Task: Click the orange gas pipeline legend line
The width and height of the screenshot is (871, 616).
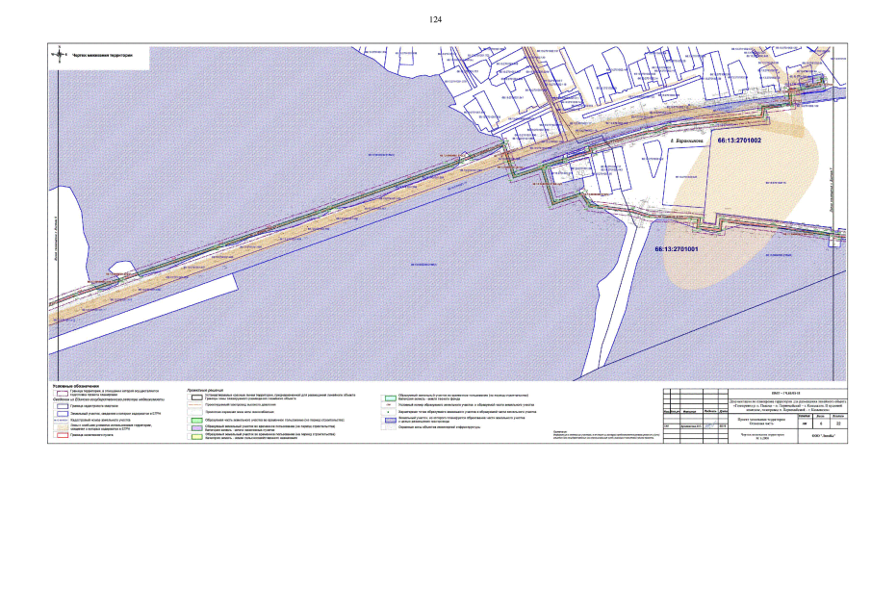Action: coord(197,403)
